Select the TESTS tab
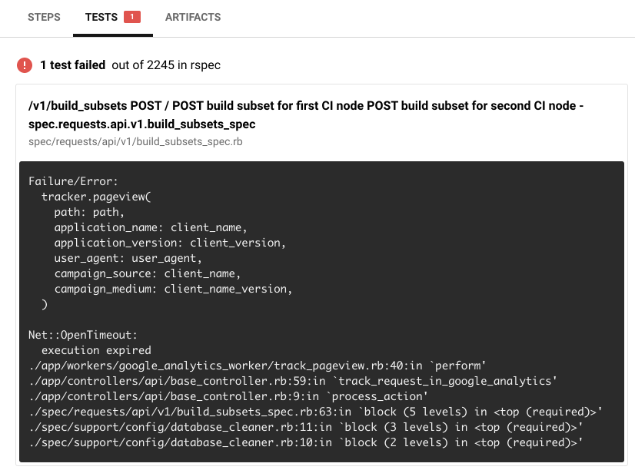The width and height of the screenshot is (635, 470). point(101,17)
